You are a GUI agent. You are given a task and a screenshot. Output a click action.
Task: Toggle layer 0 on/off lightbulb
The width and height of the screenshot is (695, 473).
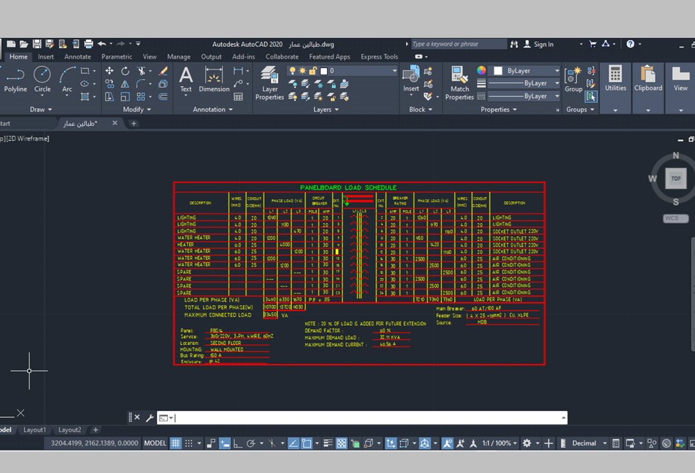pyautogui.click(x=292, y=71)
